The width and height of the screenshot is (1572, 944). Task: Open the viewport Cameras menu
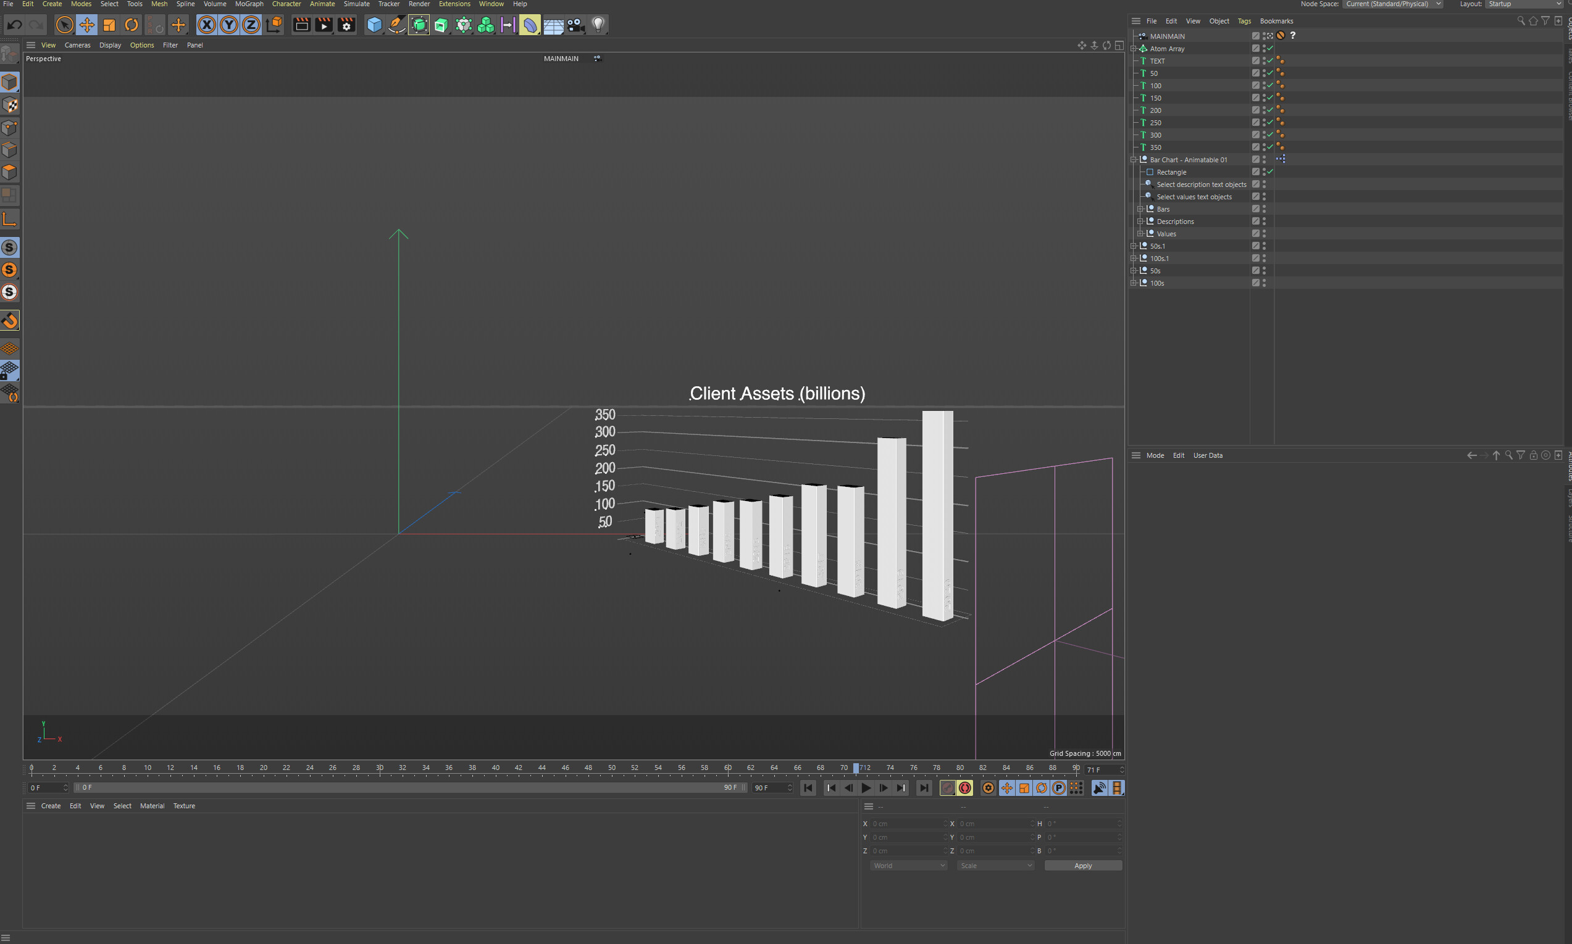tap(78, 45)
